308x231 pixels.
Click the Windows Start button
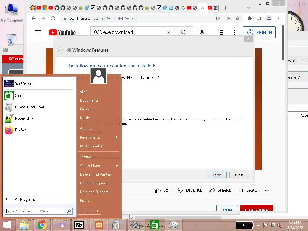(7, 225)
